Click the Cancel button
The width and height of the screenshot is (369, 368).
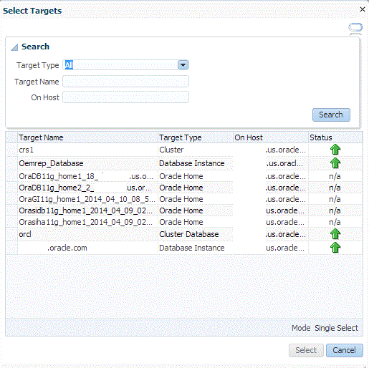pos(344,350)
